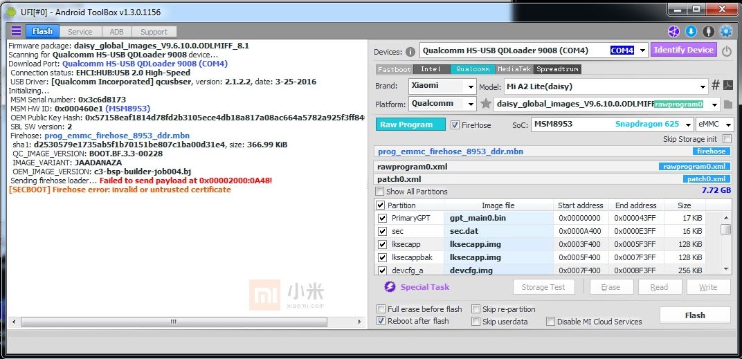Click the blue download updates icon

click(691, 32)
